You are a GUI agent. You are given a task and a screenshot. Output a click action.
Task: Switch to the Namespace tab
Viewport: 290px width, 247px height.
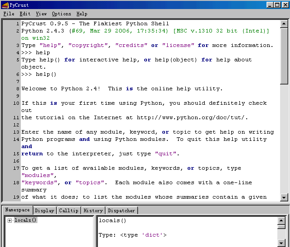(x=17, y=210)
